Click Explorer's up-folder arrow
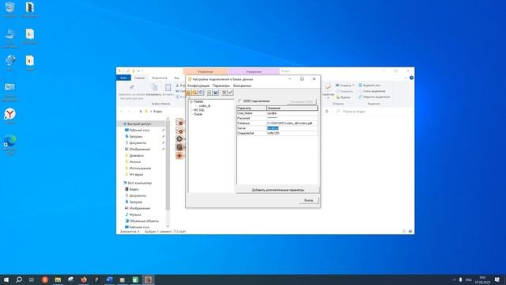 tap(141, 112)
